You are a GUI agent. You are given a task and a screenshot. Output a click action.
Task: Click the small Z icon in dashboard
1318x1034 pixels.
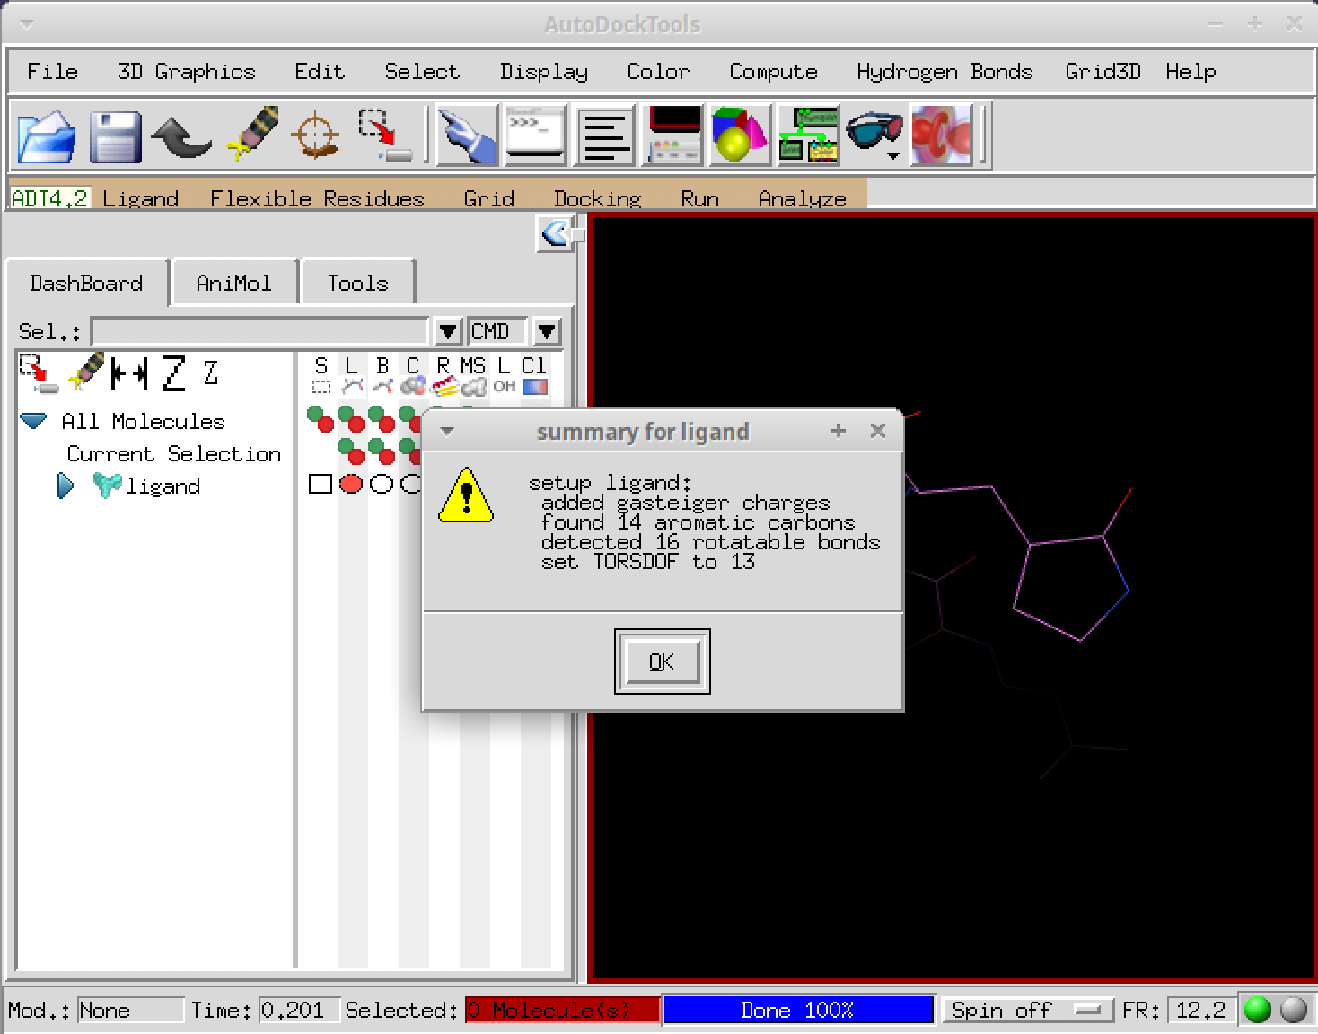[211, 372]
